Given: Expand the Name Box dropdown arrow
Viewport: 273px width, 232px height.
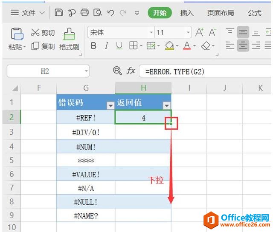Looking at the screenshot, I should 86,71.
